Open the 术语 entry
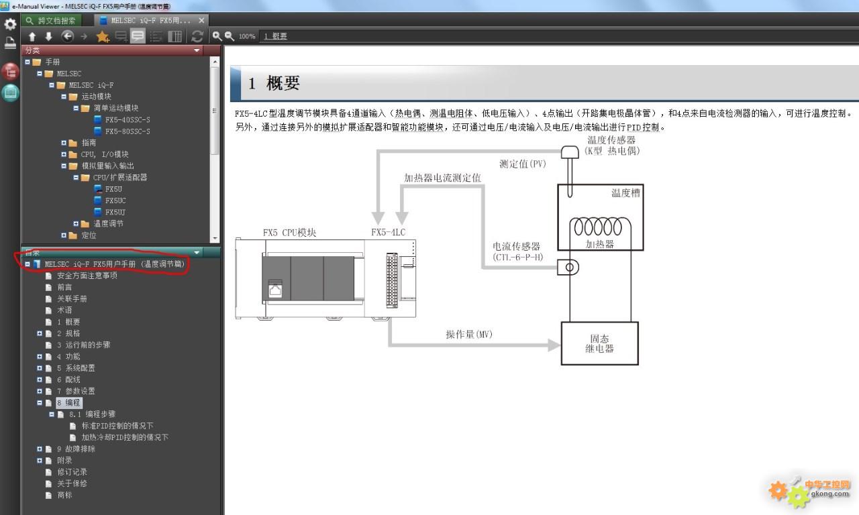The height and width of the screenshot is (515, 859). tap(64, 310)
